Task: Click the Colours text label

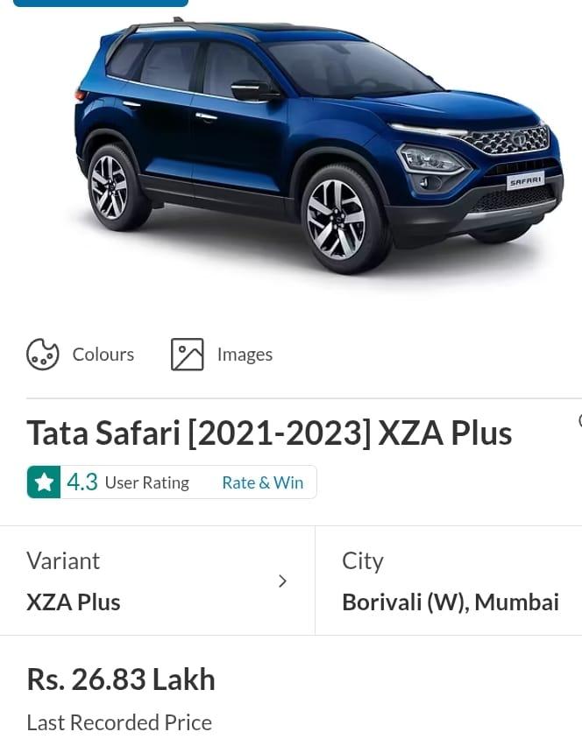Action: pyautogui.click(x=103, y=355)
